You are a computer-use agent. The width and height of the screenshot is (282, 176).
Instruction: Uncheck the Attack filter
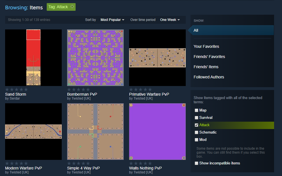196,125
